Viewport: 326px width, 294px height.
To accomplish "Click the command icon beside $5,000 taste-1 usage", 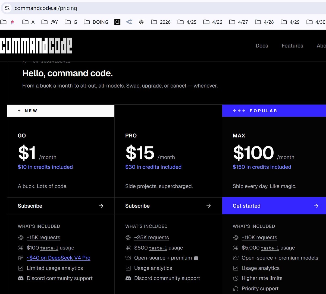I will pos(236,248).
